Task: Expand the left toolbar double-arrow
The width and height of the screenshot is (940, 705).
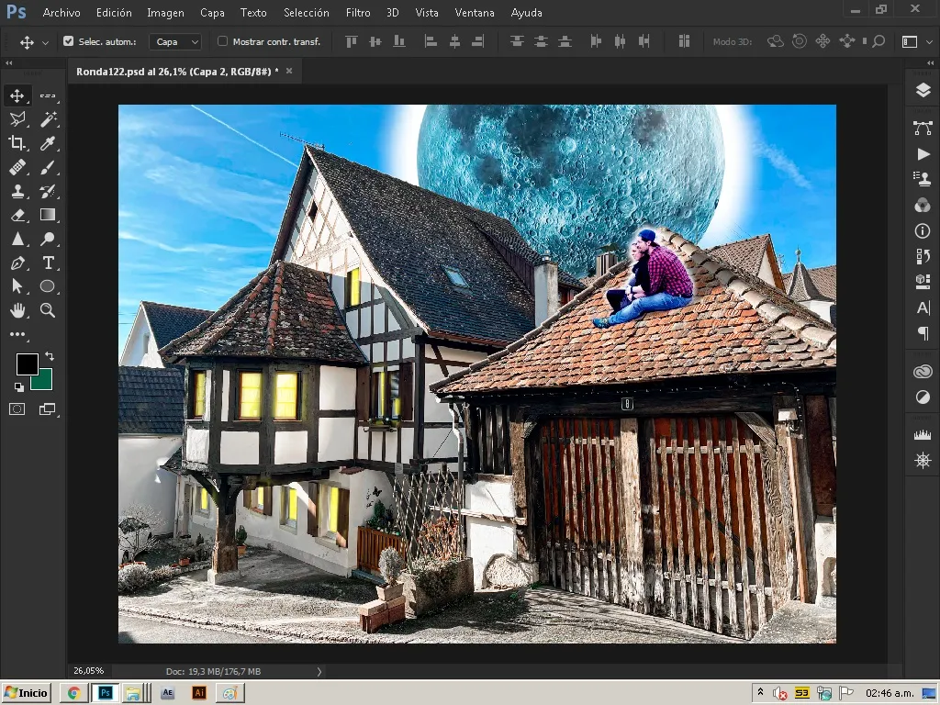Action: click(x=9, y=62)
